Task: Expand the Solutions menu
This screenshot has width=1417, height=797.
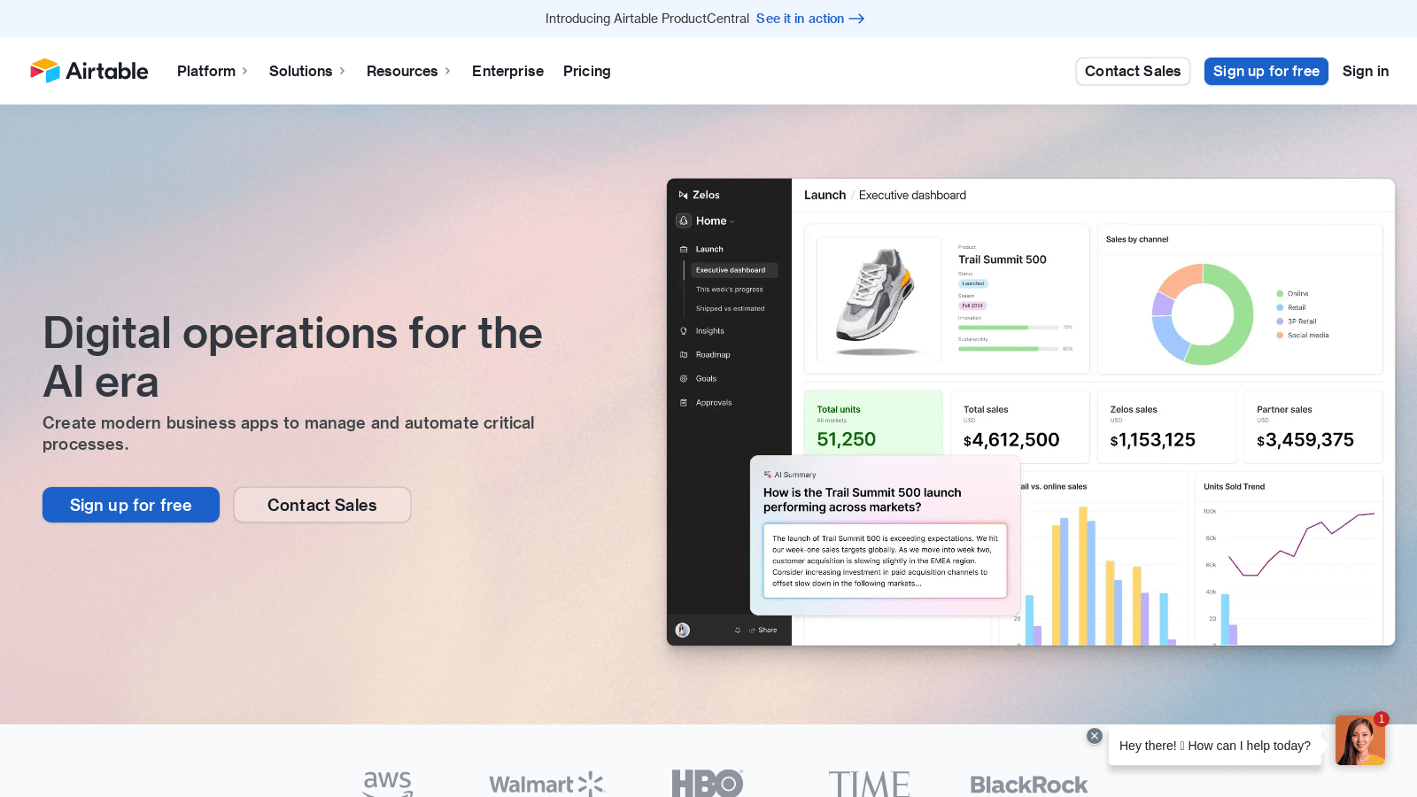Action: tap(307, 71)
